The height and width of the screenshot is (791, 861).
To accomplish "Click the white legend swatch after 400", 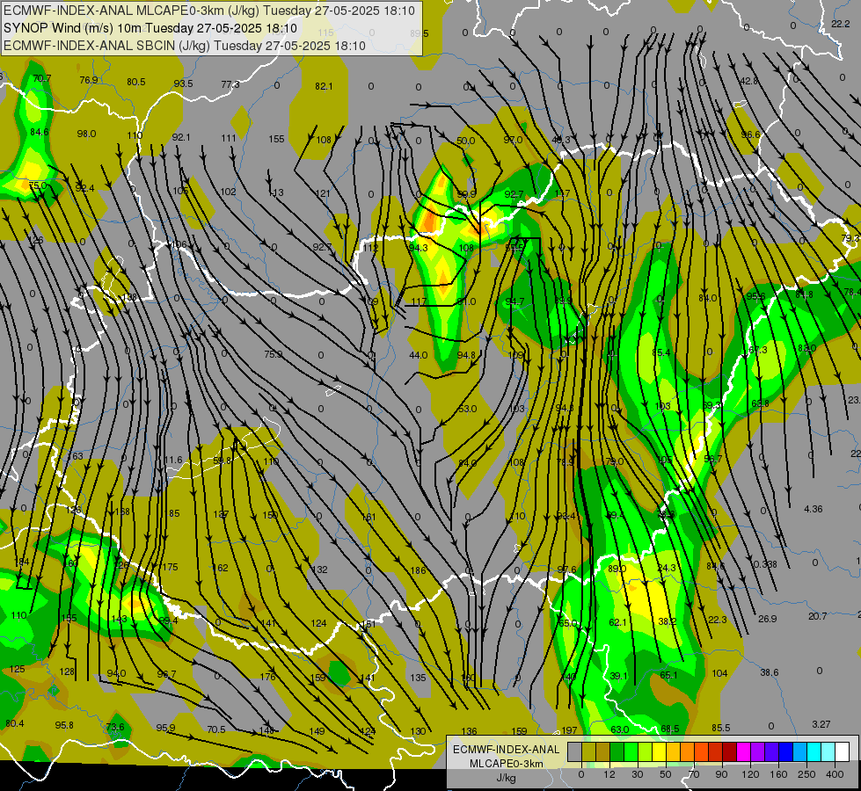I will click(842, 751).
